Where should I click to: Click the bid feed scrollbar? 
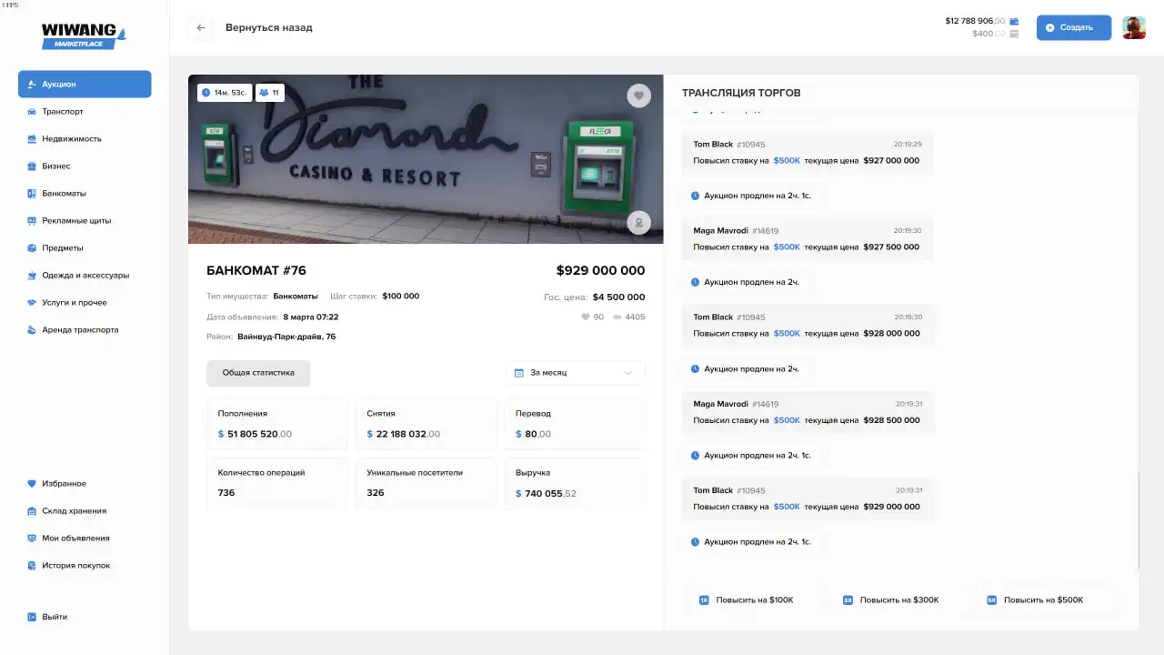point(1138,521)
